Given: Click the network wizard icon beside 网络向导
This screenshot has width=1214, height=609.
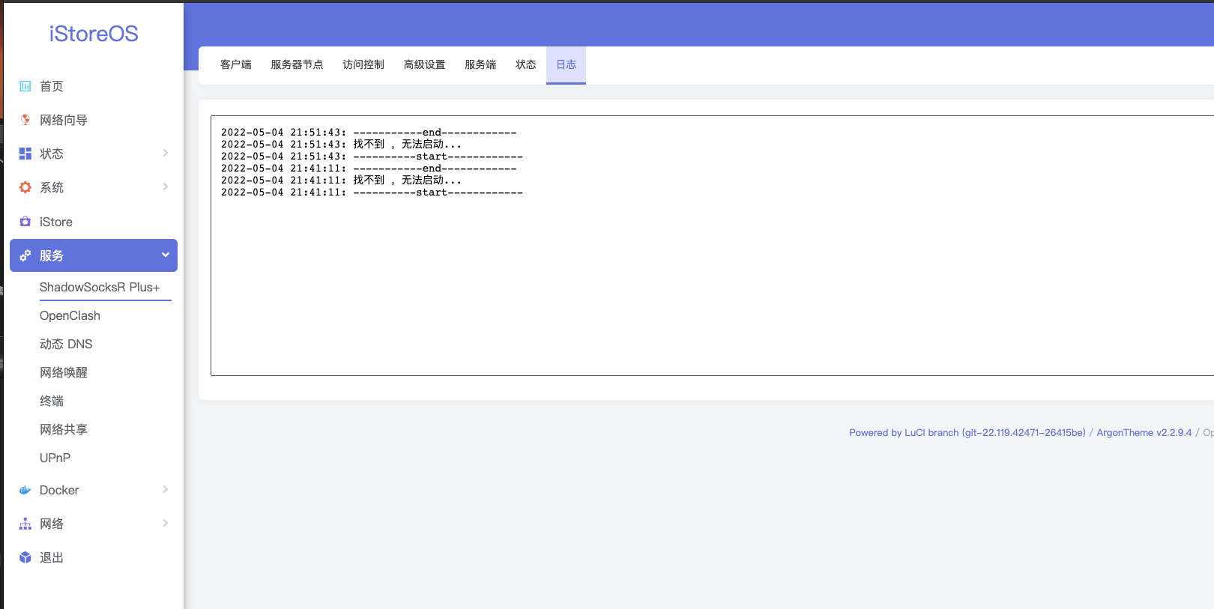Looking at the screenshot, I should [x=25, y=120].
